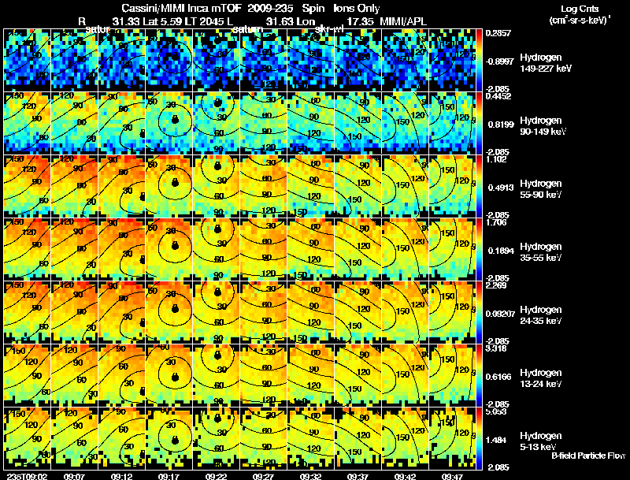Select the 09:17 panel in the 55-90 keV row
Image resolution: width=630 pixels, height=480 pixels.
click(169, 187)
